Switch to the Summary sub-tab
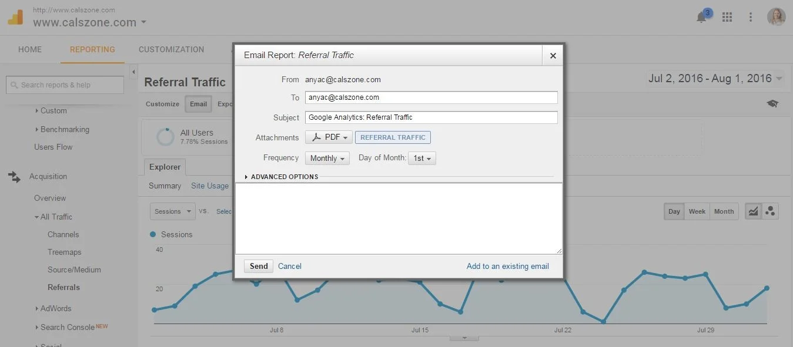The image size is (793, 347). point(165,186)
